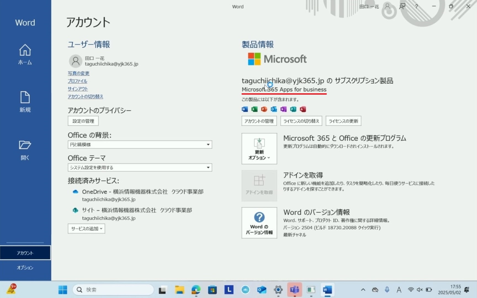Click the microphone icon in system tray

point(387,290)
